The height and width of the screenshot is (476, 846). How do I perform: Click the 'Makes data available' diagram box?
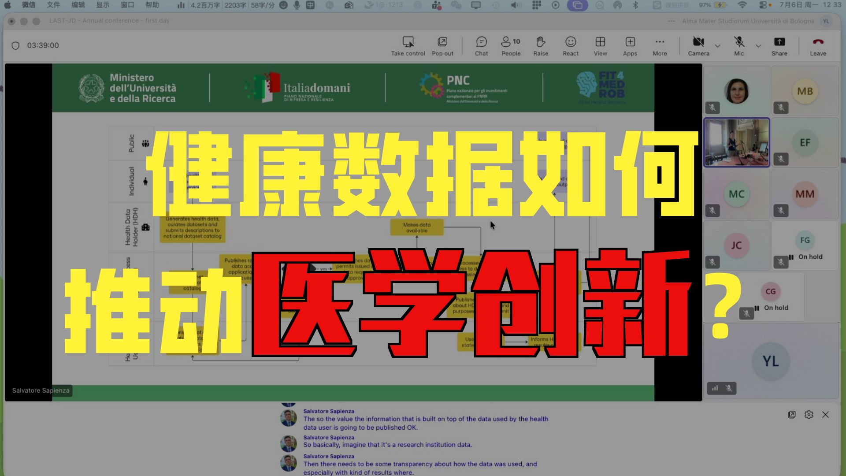click(416, 227)
